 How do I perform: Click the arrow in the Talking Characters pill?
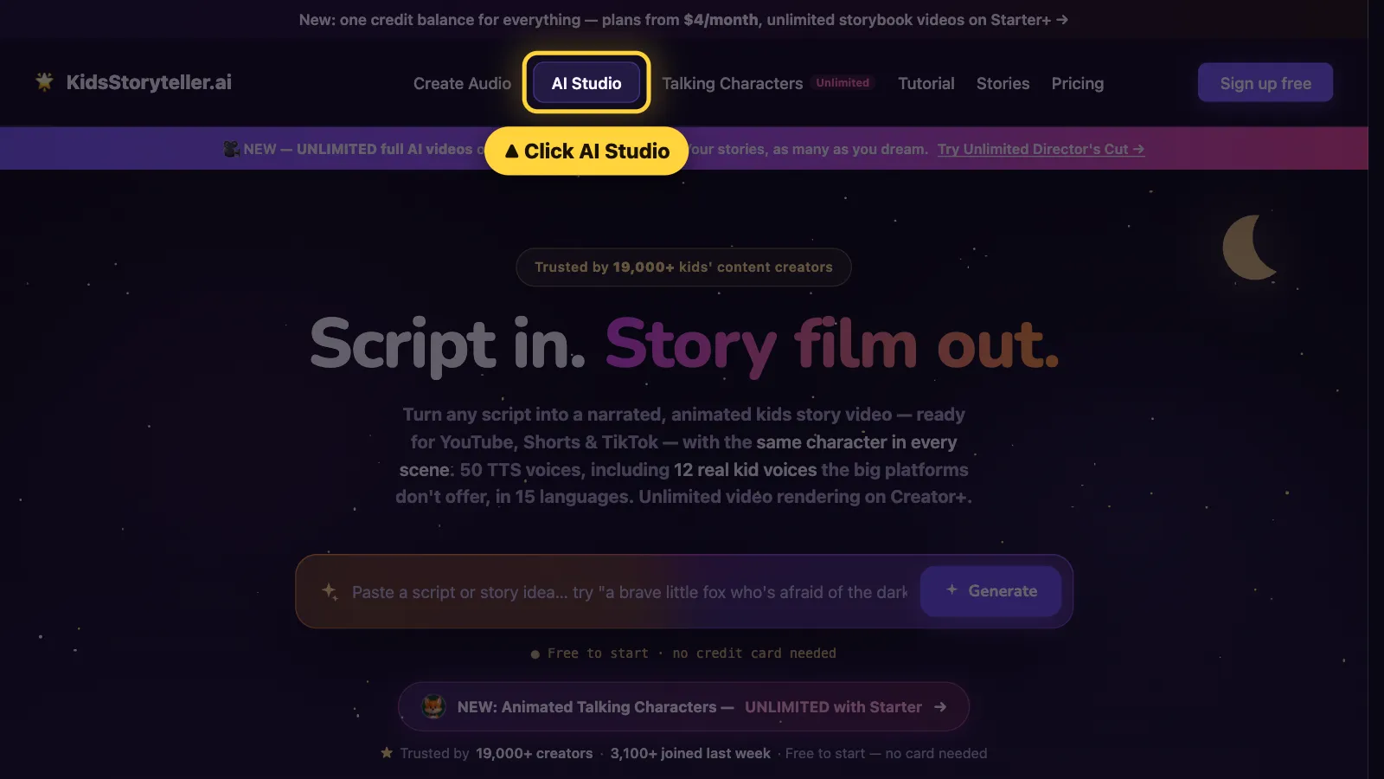coord(940,707)
